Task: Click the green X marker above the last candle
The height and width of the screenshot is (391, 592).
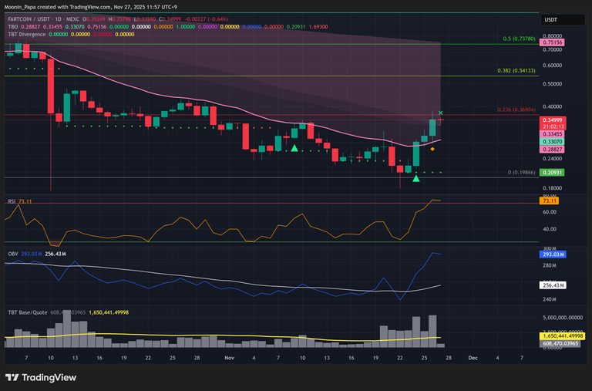Action: pyautogui.click(x=440, y=113)
